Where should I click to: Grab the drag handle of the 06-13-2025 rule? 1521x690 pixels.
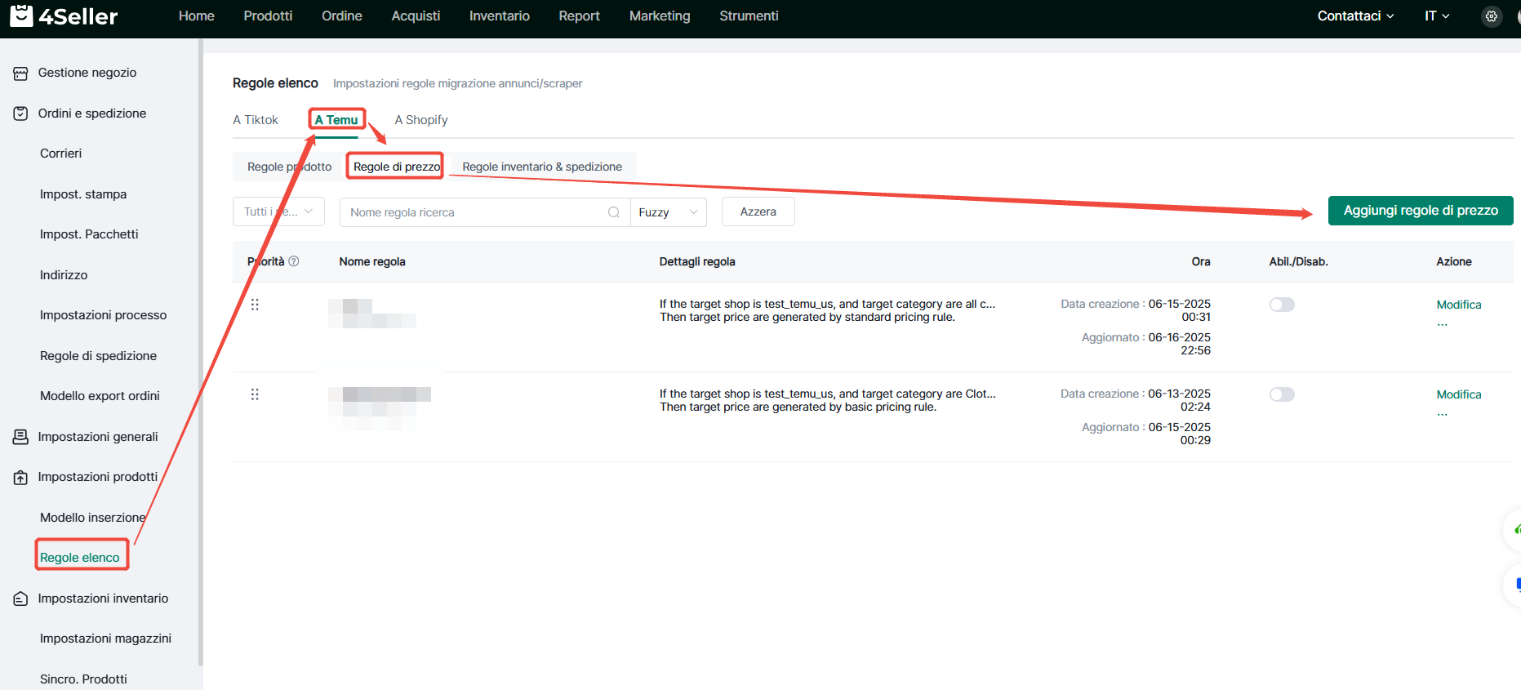click(255, 394)
